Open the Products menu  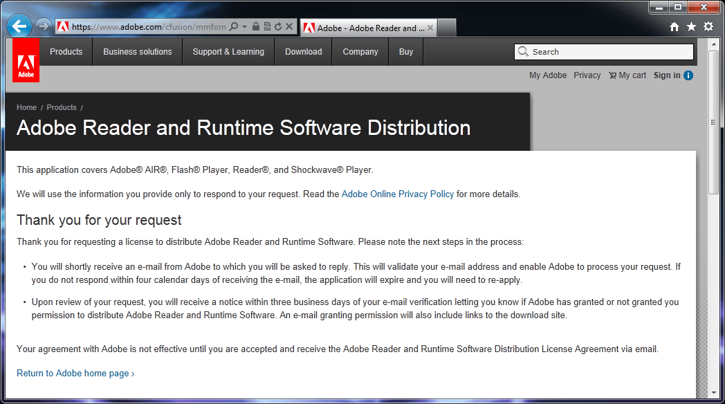[66, 51]
